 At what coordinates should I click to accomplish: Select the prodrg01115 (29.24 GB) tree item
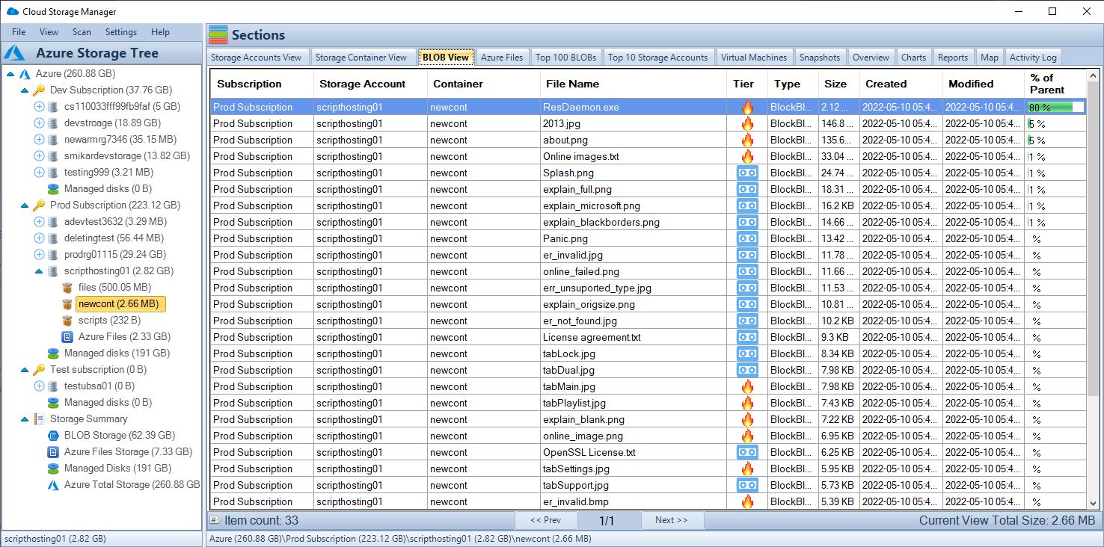115,255
